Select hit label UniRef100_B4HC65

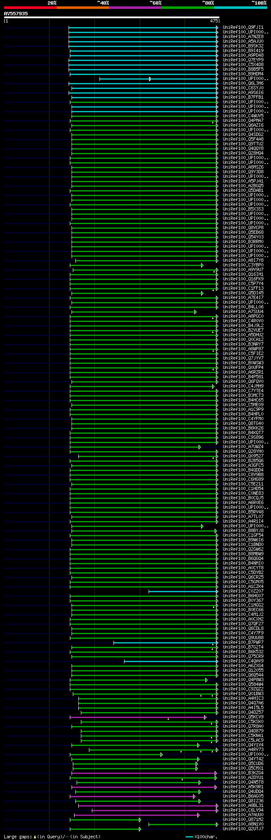tap(243, 400)
